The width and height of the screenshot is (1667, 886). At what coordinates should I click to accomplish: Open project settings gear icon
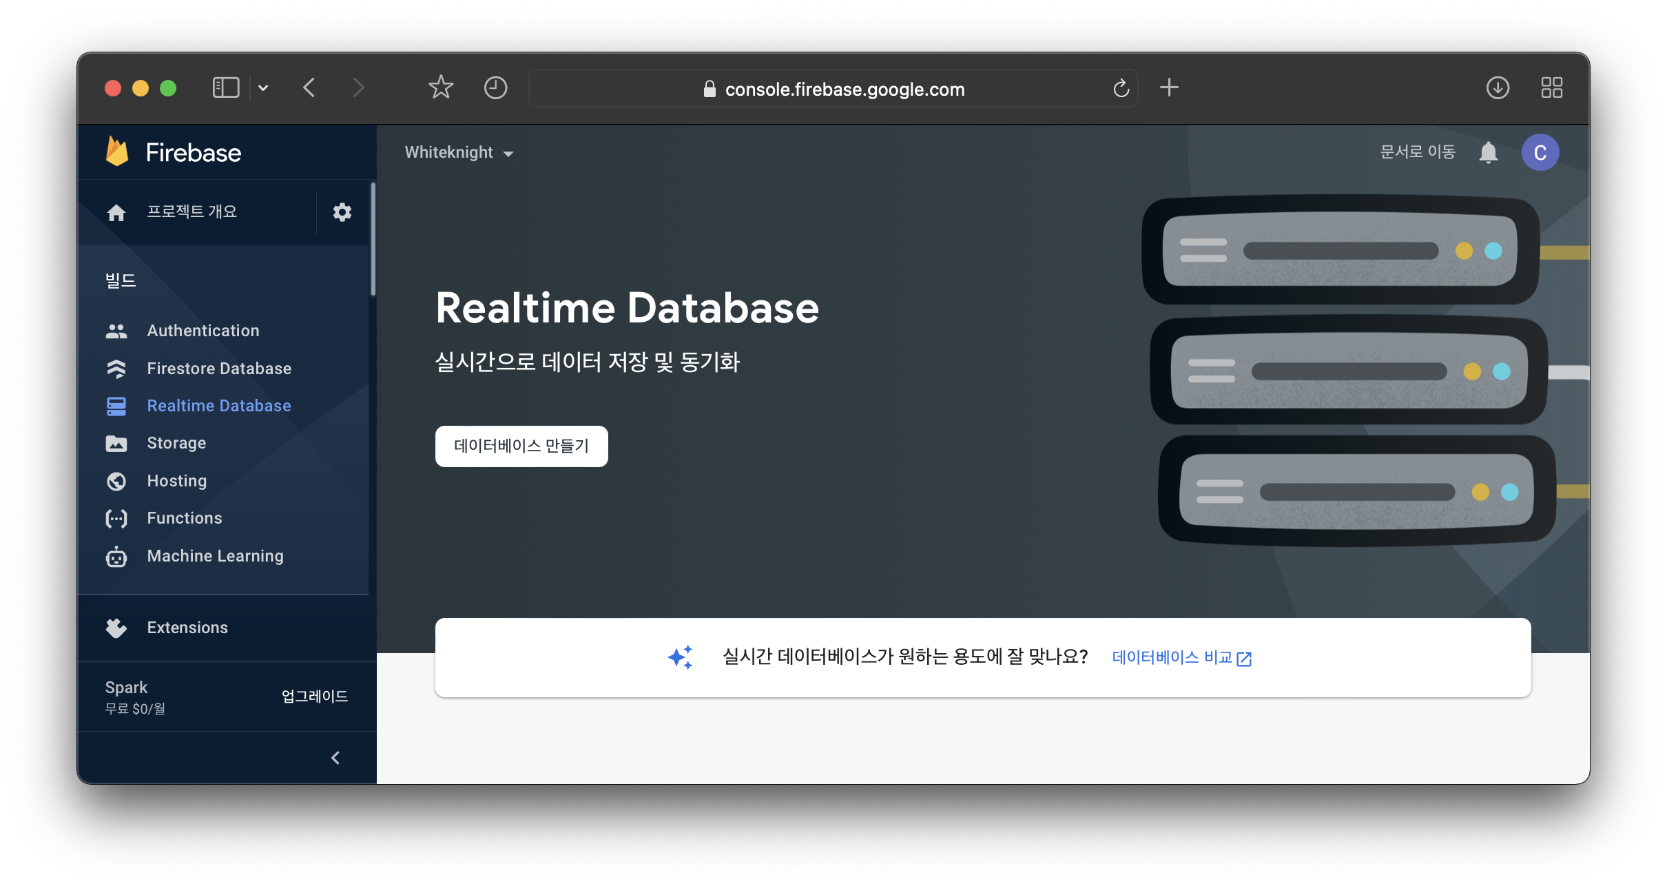click(x=342, y=212)
